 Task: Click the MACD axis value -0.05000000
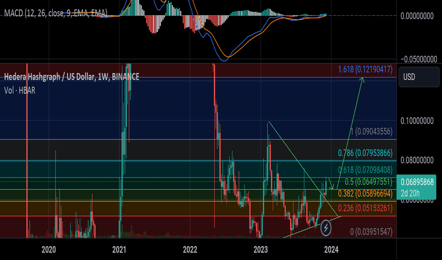[x=419, y=59]
